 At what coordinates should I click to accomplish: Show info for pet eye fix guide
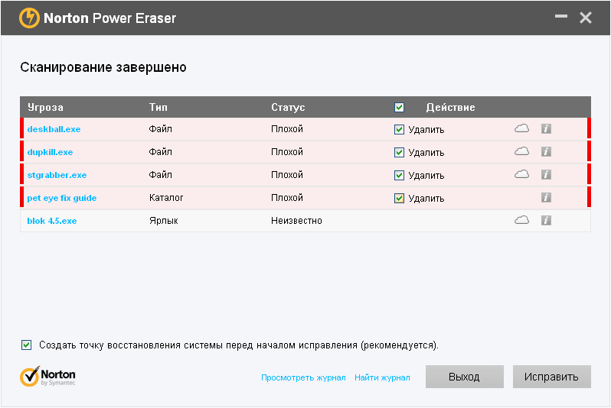click(547, 198)
